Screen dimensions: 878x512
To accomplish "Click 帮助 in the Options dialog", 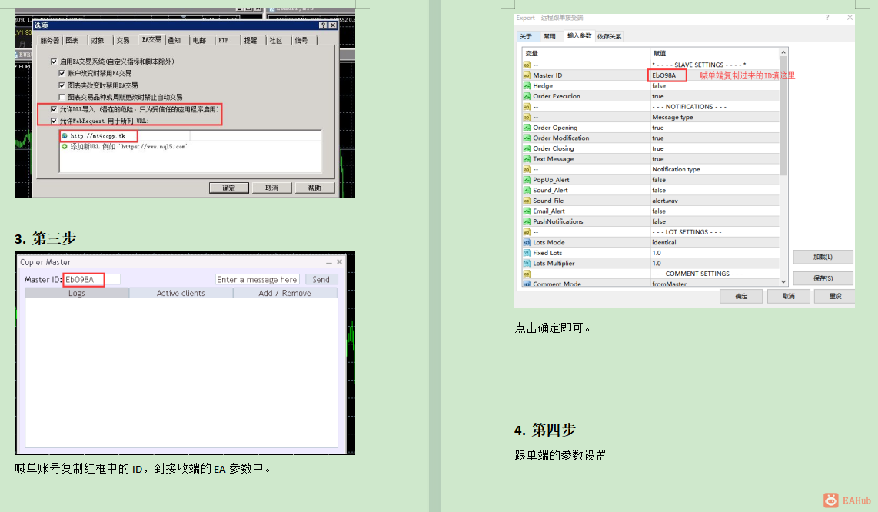I will [314, 188].
